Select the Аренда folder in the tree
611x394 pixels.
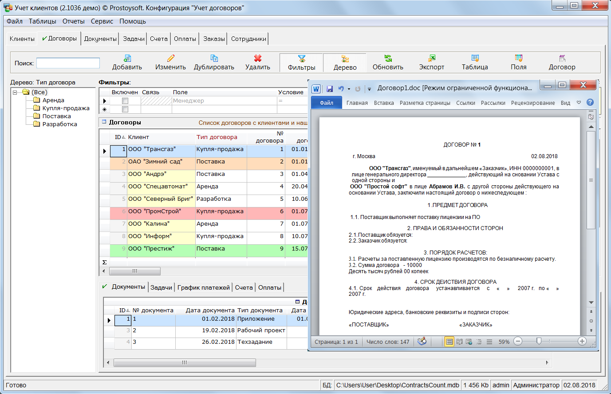(53, 100)
